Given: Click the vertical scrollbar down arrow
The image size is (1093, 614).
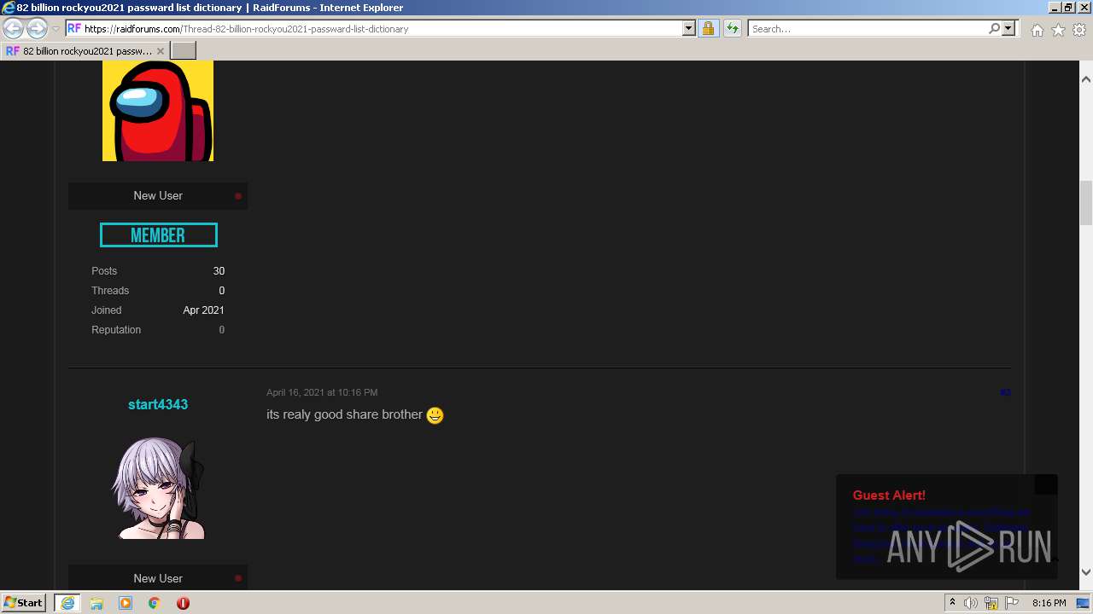Looking at the screenshot, I should pyautogui.click(x=1086, y=572).
